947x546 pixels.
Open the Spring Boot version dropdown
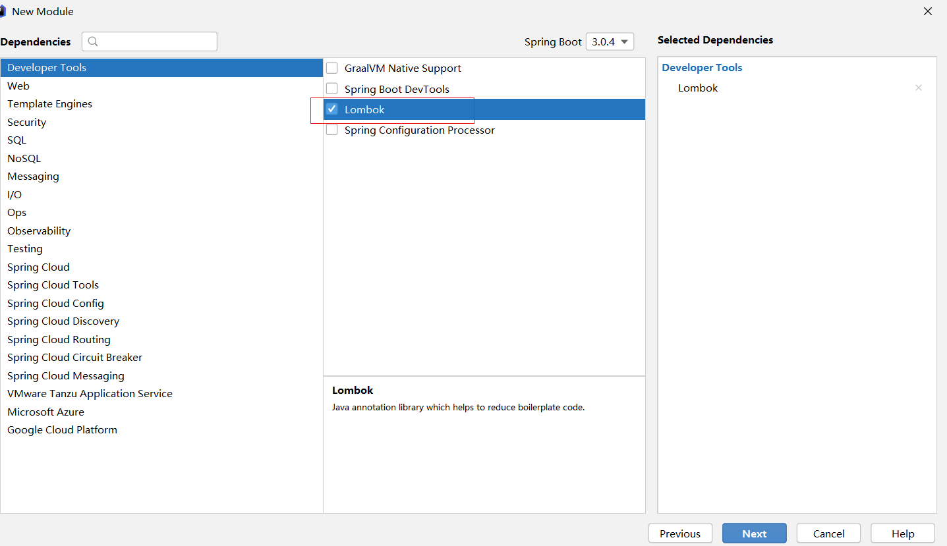610,41
